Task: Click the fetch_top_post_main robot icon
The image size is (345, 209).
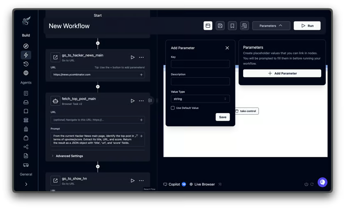Action: (x=55, y=101)
